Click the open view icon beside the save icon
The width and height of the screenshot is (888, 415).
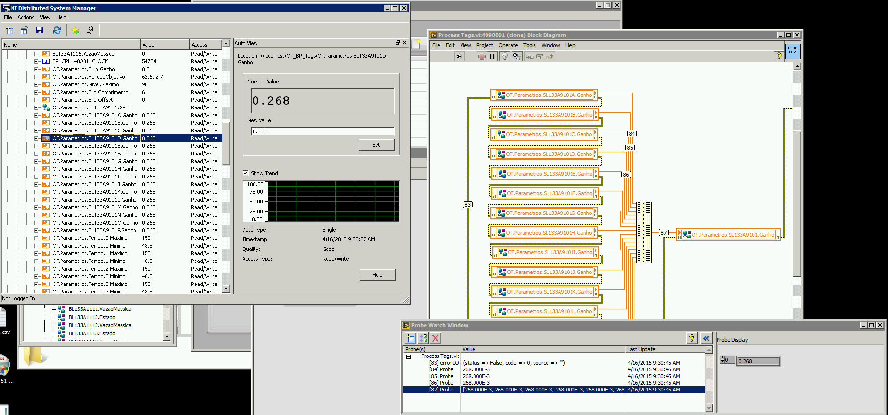click(x=24, y=30)
